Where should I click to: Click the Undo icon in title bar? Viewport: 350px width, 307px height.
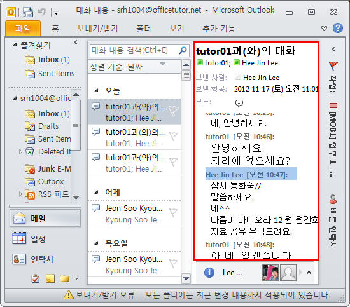[x=42, y=11]
